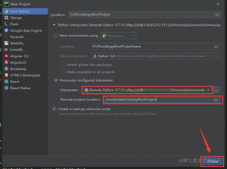
Task: Click the Virtualenv Python icon
Action: [104, 36]
